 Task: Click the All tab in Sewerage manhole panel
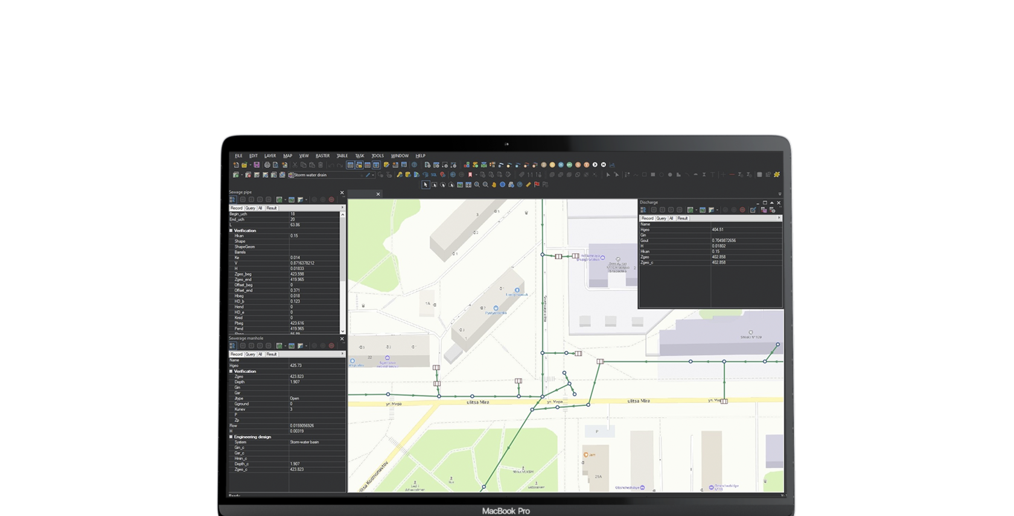tap(260, 354)
